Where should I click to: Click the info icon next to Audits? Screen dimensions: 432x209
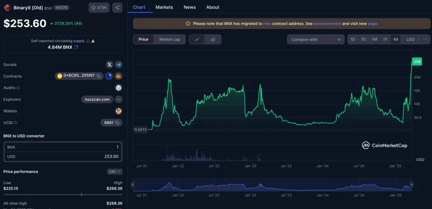click(x=18, y=88)
